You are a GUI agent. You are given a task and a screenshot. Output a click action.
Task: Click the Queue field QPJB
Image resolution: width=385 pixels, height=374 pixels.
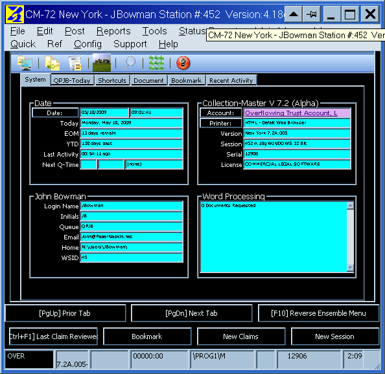coord(132,226)
